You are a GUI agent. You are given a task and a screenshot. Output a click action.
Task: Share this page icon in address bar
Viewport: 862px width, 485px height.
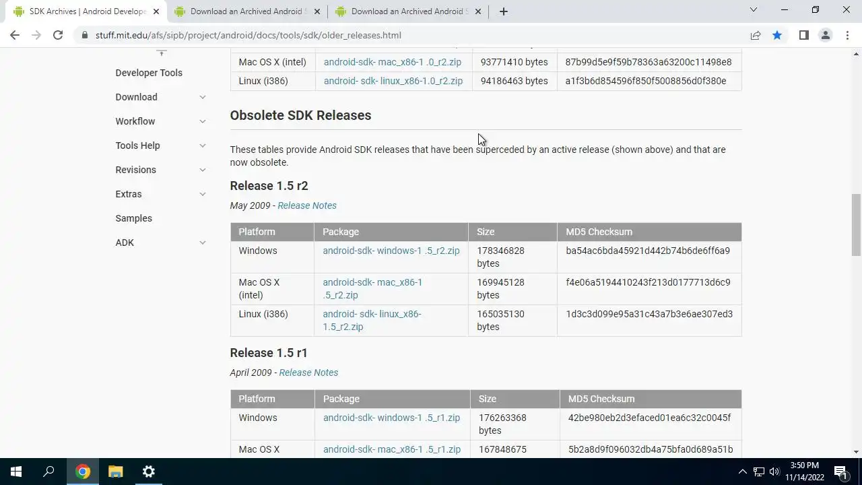pyautogui.click(x=756, y=35)
